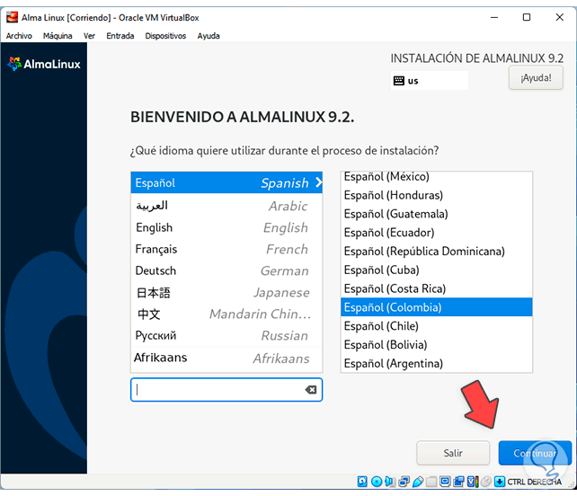577x496 pixels.
Task: Select Русский Russian in language list
Action: (x=226, y=335)
